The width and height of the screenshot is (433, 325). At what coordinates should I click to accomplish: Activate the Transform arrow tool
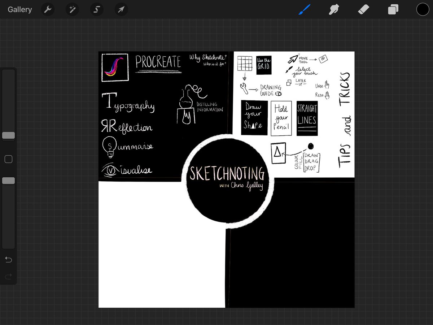pos(121,9)
